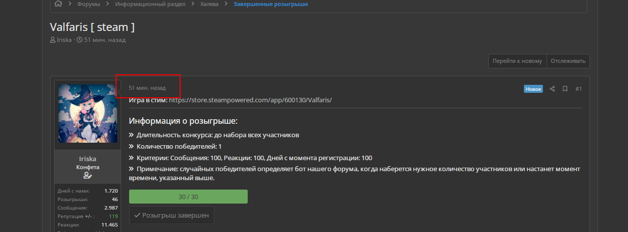Click the 'Критерии: Сообщения: 100' line

tap(250, 158)
